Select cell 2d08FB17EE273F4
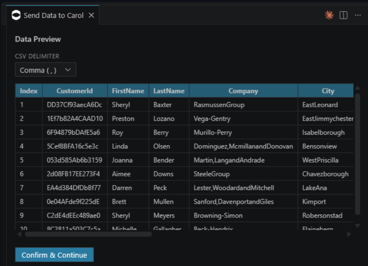The height and width of the screenshot is (266, 368). (x=75, y=174)
